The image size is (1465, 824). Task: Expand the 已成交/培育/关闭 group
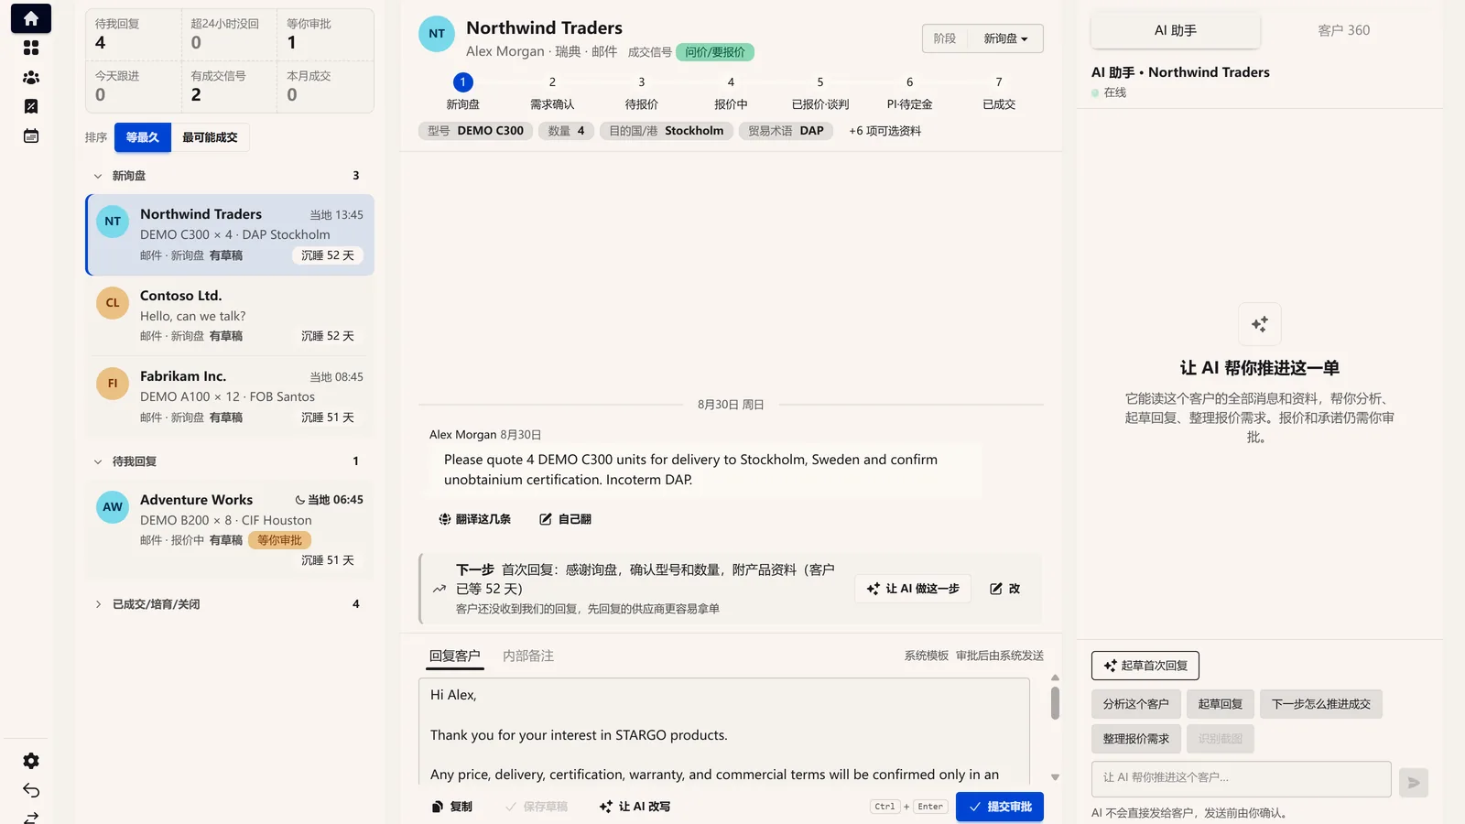pyautogui.click(x=230, y=604)
